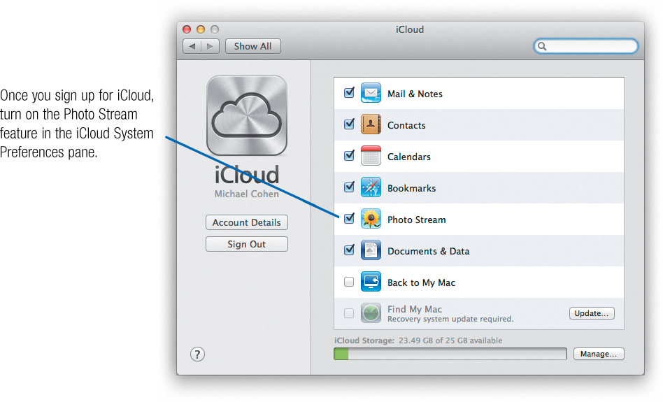The image size is (663, 402).
Task: Click the Photo Stream sunflower icon
Action: (371, 219)
